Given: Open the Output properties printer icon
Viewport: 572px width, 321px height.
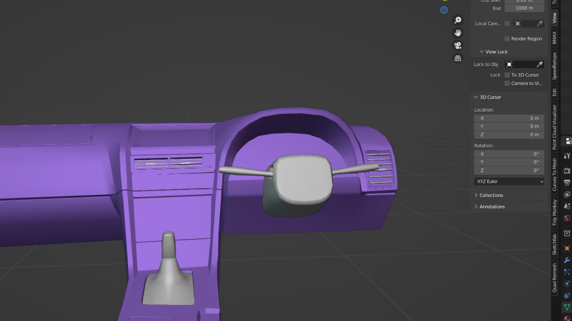Looking at the screenshot, I should [567, 182].
